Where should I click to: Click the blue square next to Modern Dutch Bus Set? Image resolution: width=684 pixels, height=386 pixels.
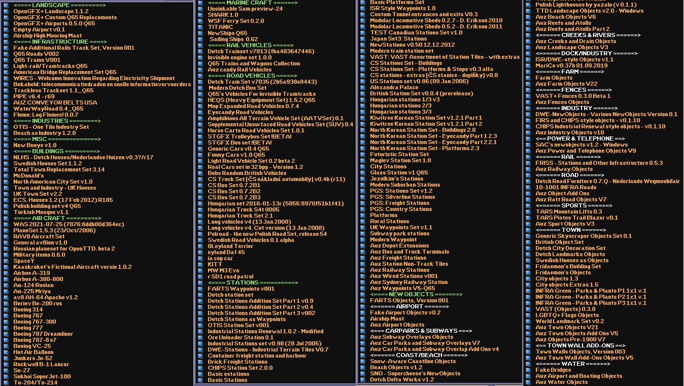coord(200,87)
